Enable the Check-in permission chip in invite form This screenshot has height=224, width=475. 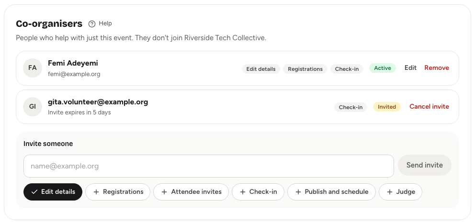coord(258,192)
